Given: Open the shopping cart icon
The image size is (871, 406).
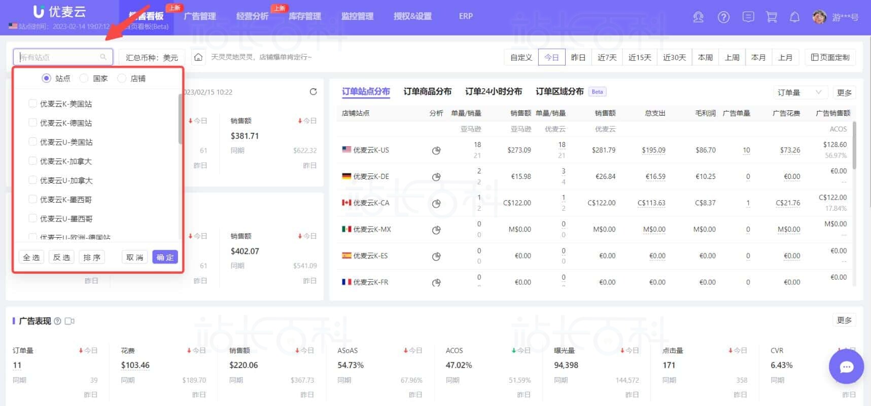Looking at the screenshot, I should [772, 17].
